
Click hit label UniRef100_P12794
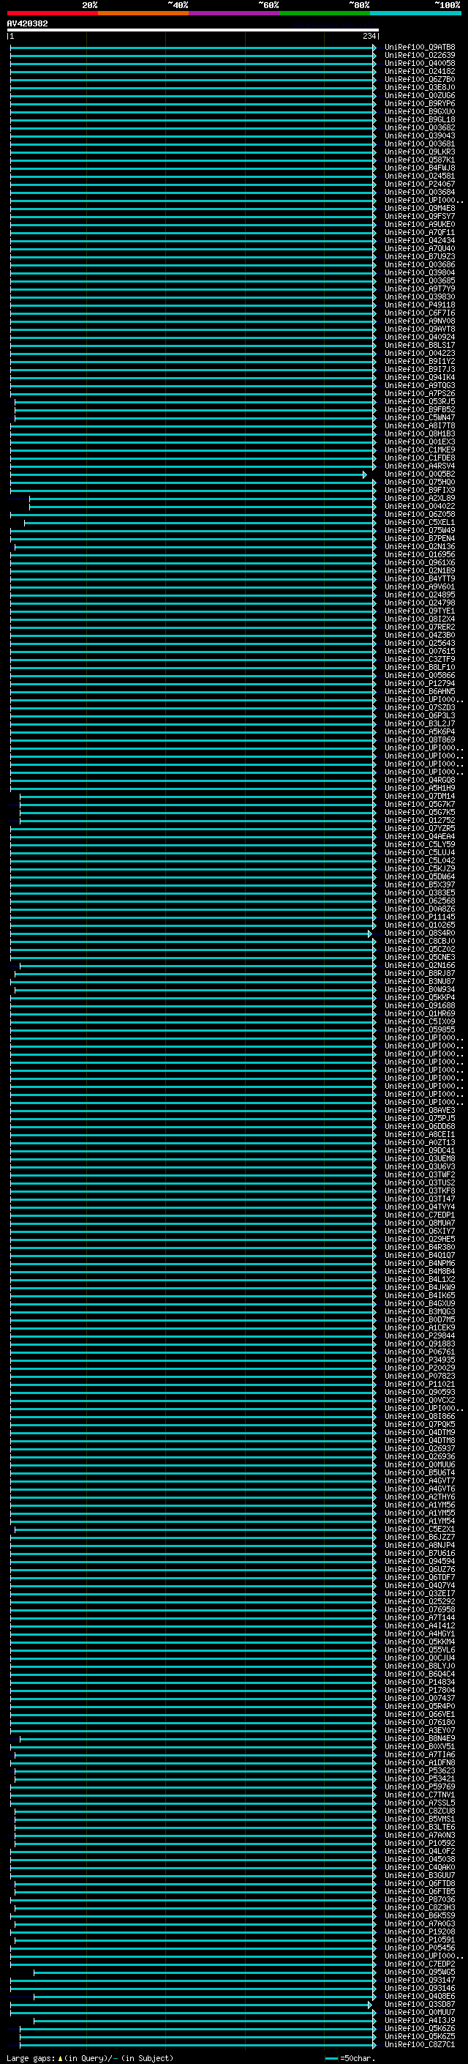[420, 682]
